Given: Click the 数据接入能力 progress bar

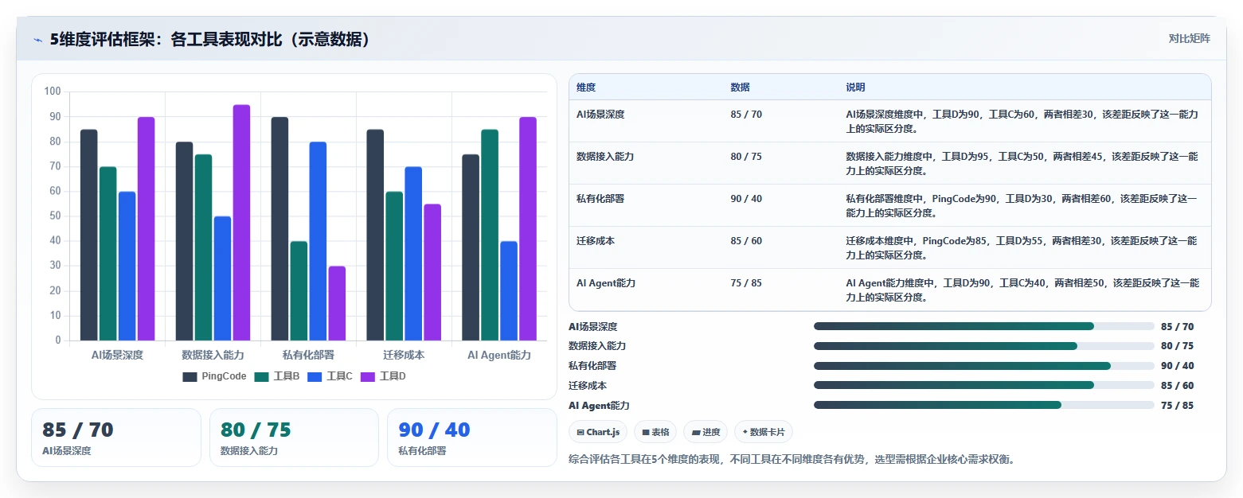Looking at the screenshot, I should pyautogui.click(x=983, y=346).
